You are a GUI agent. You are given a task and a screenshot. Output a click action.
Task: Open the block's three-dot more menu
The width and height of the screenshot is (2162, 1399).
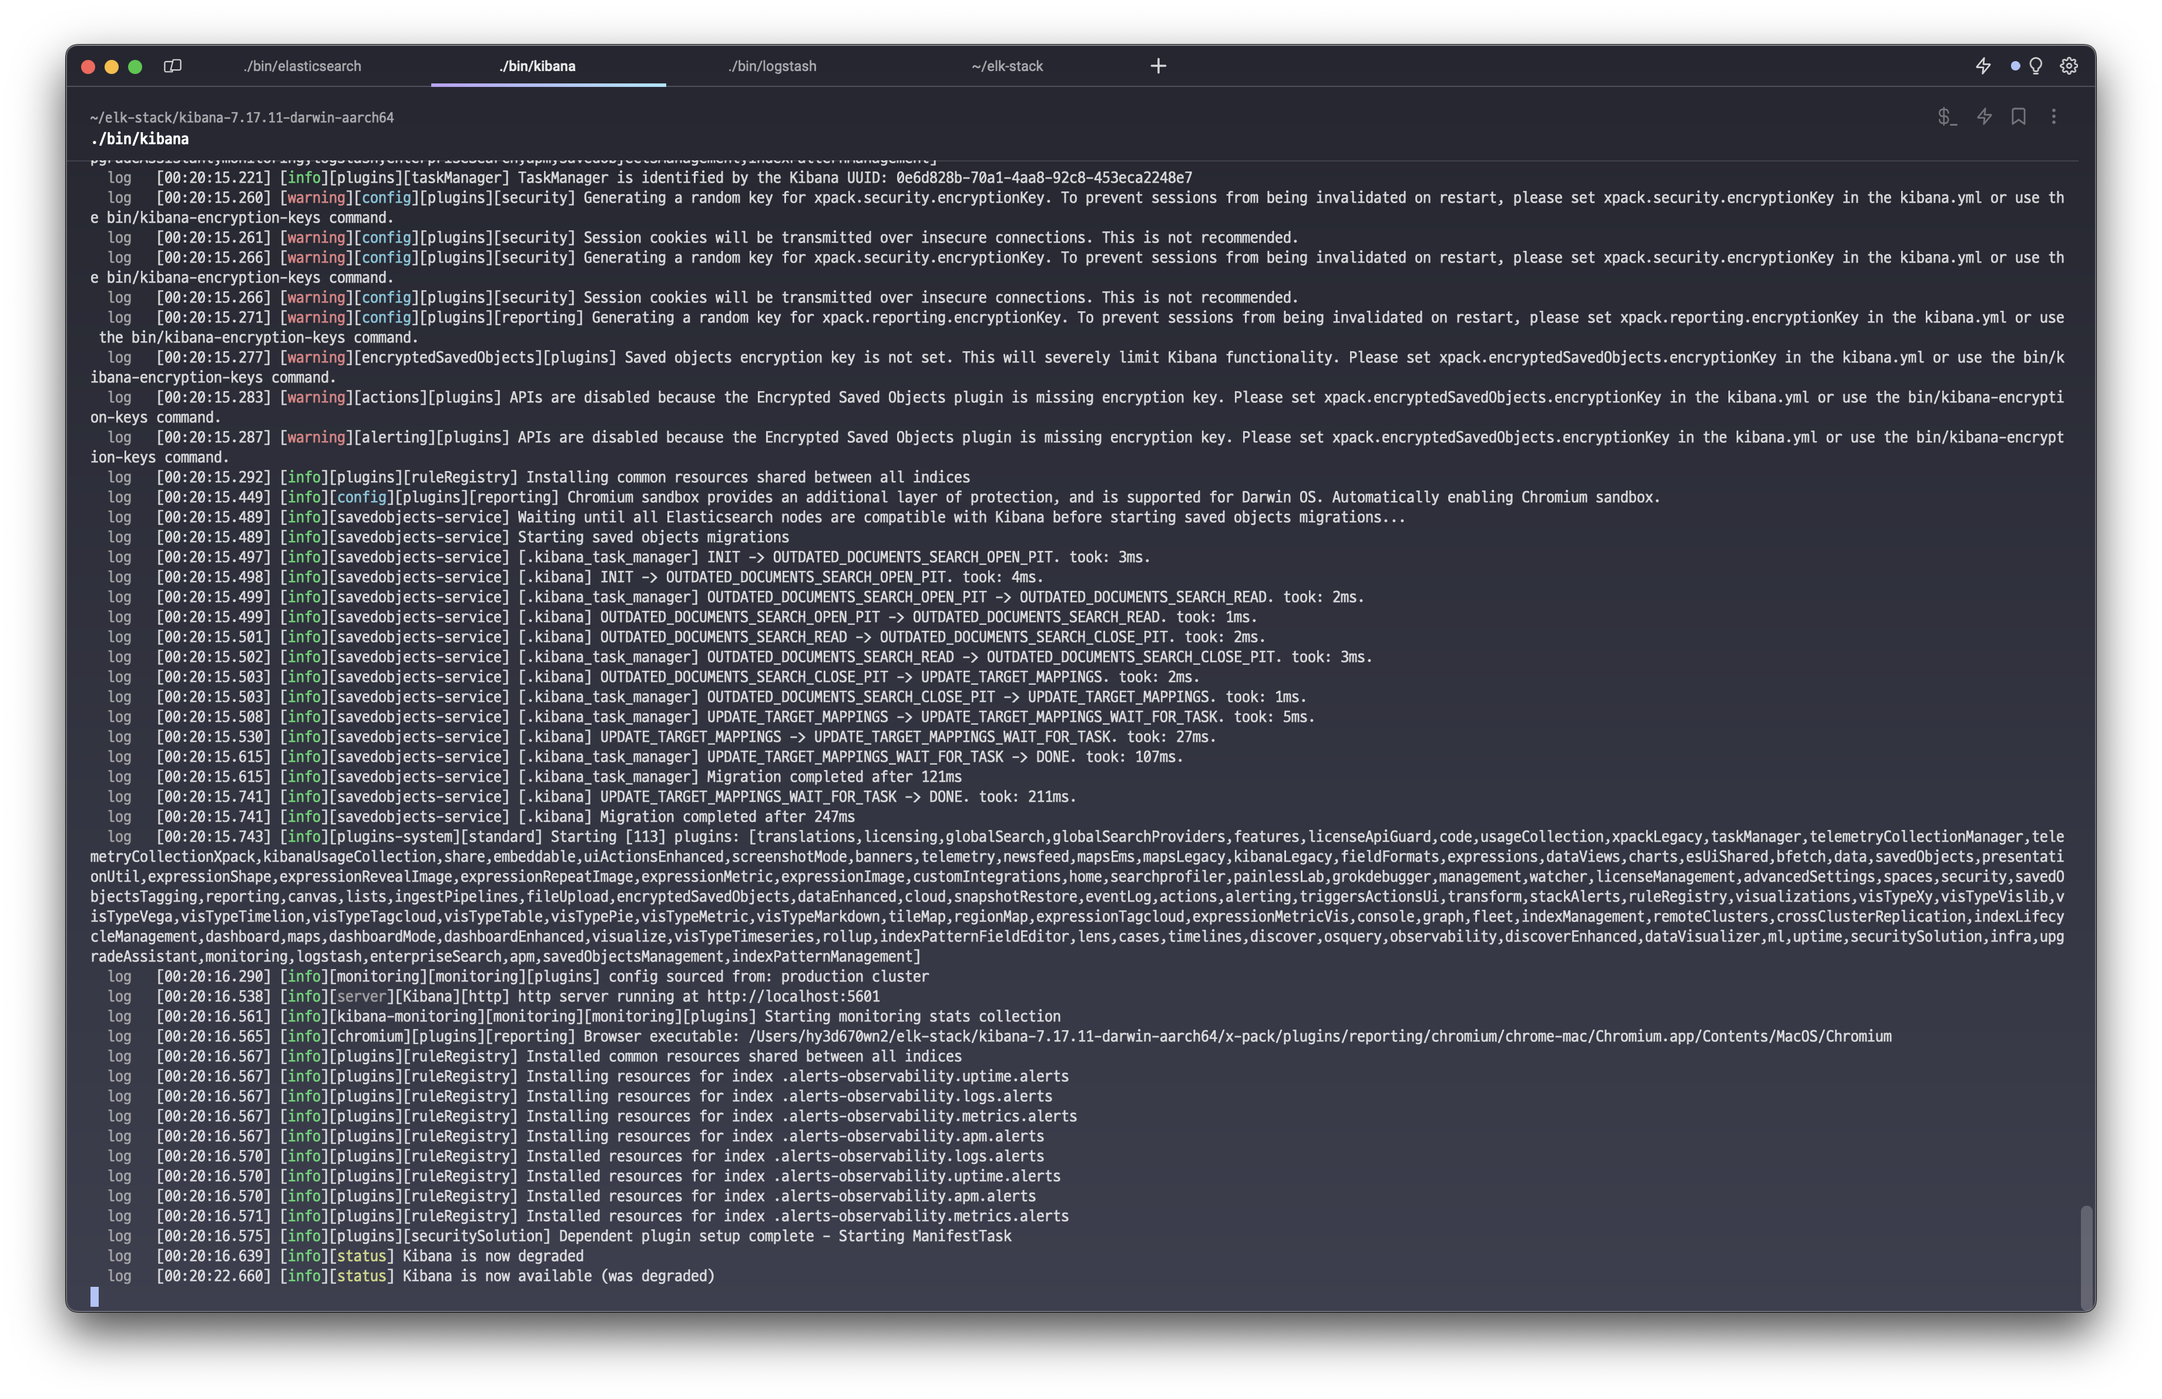2053,116
